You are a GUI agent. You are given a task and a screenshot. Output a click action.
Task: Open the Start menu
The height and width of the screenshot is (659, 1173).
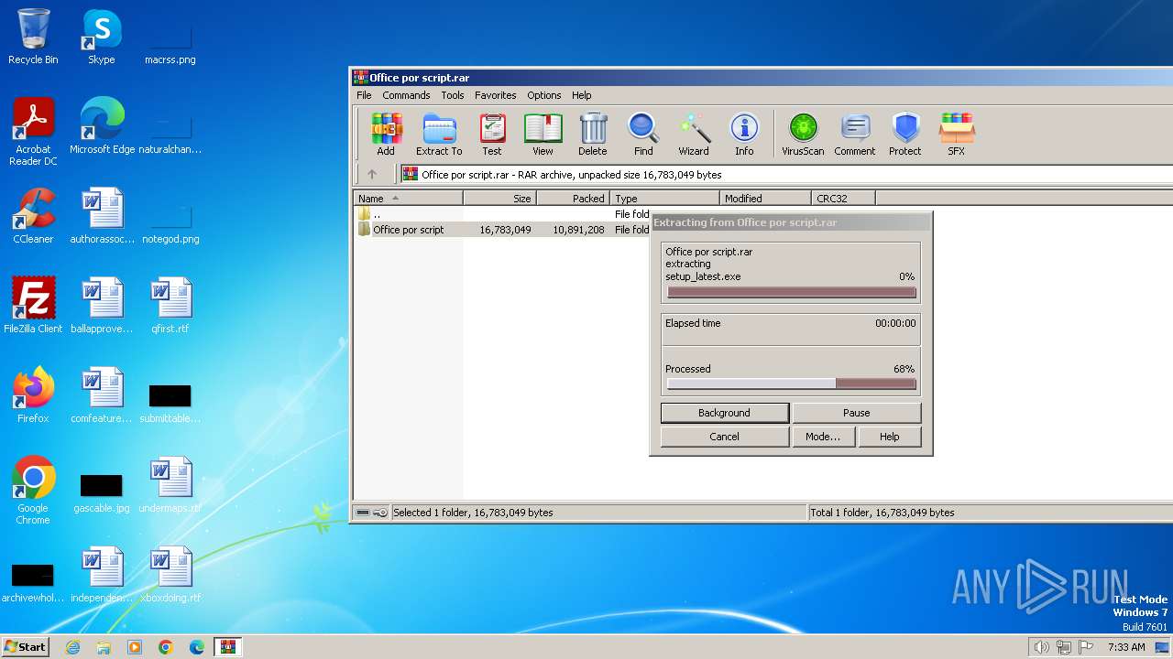pyautogui.click(x=26, y=647)
